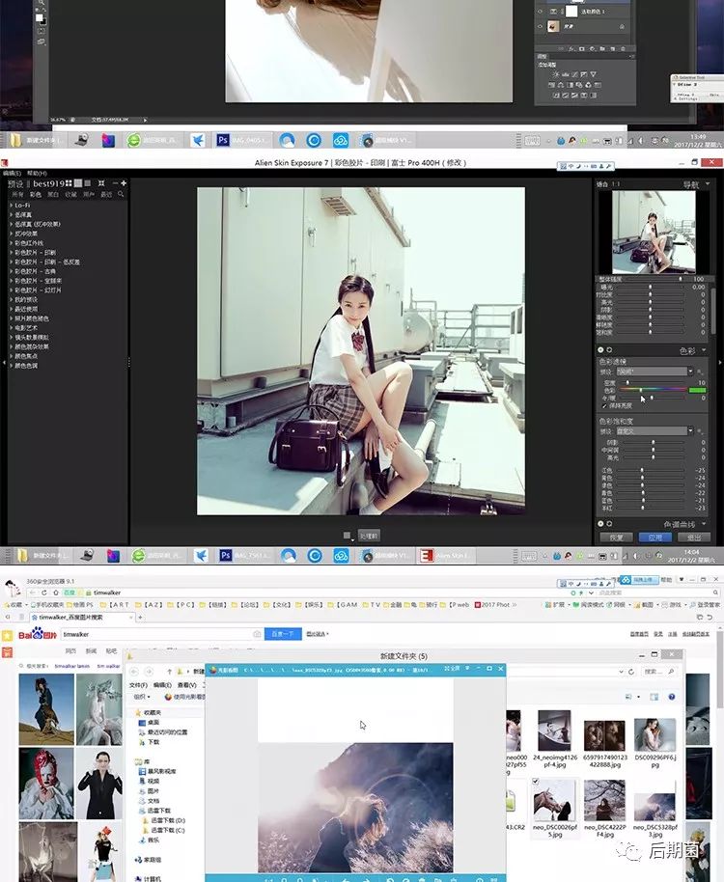Image resolution: width=724 pixels, height=882 pixels.
Task: Collapse the left preset panel arrow
Action: click(5, 363)
